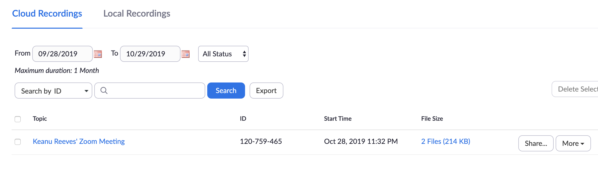Click the Start Time column header
598x169 pixels.
[338, 119]
